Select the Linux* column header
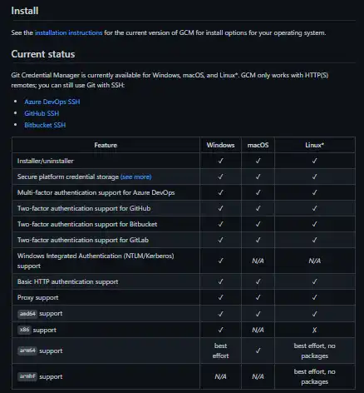This screenshot has height=393, width=364. pos(315,145)
